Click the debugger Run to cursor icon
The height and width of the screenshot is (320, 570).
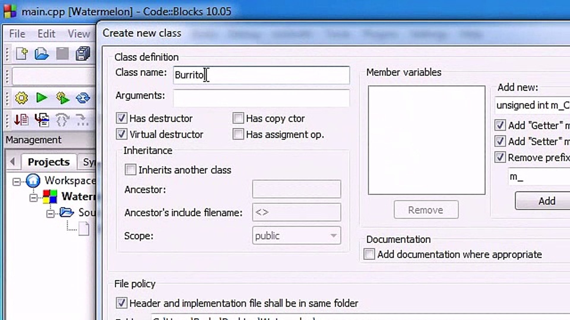click(x=42, y=120)
